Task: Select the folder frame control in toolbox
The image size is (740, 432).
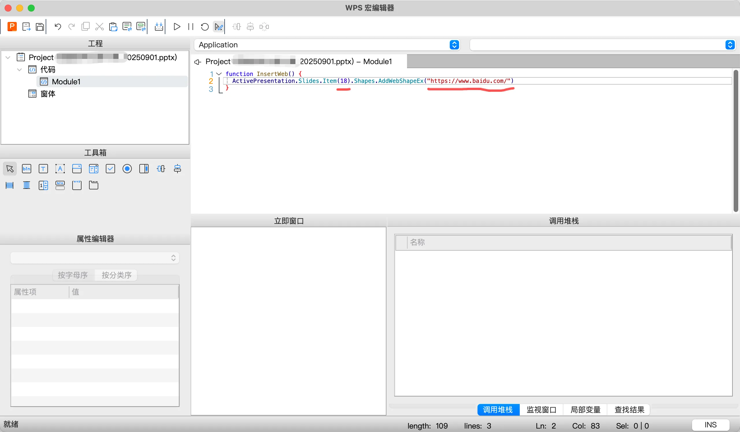Action: coord(93,185)
